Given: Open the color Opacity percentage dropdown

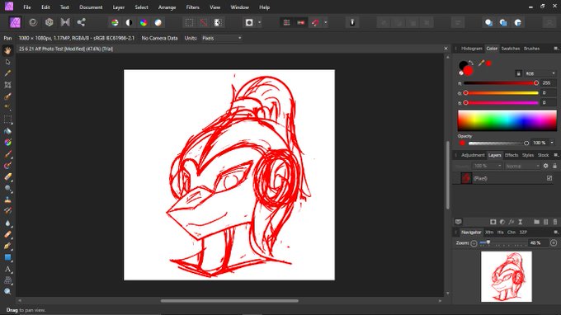Looking at the screenshot, I should 552,143.
